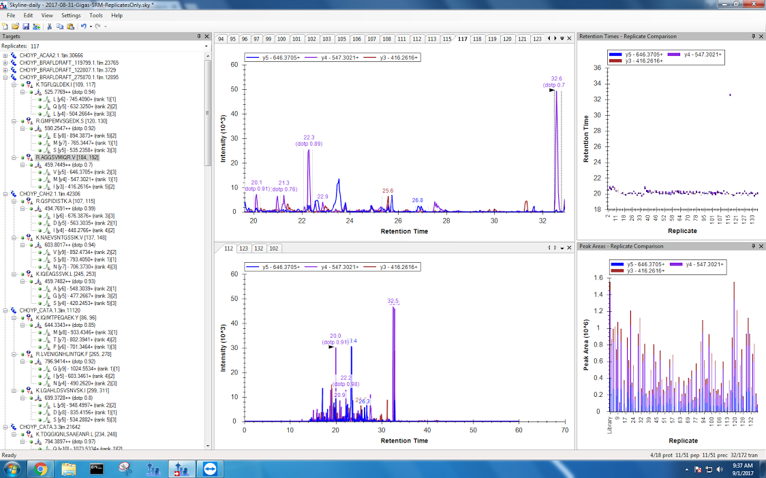Click the Undo arrow icon
The image size is (766, 478).
click(x=83, y=26)
